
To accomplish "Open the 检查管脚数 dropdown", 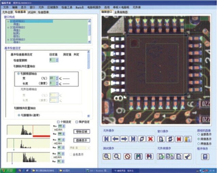I will tap(57, 60).
